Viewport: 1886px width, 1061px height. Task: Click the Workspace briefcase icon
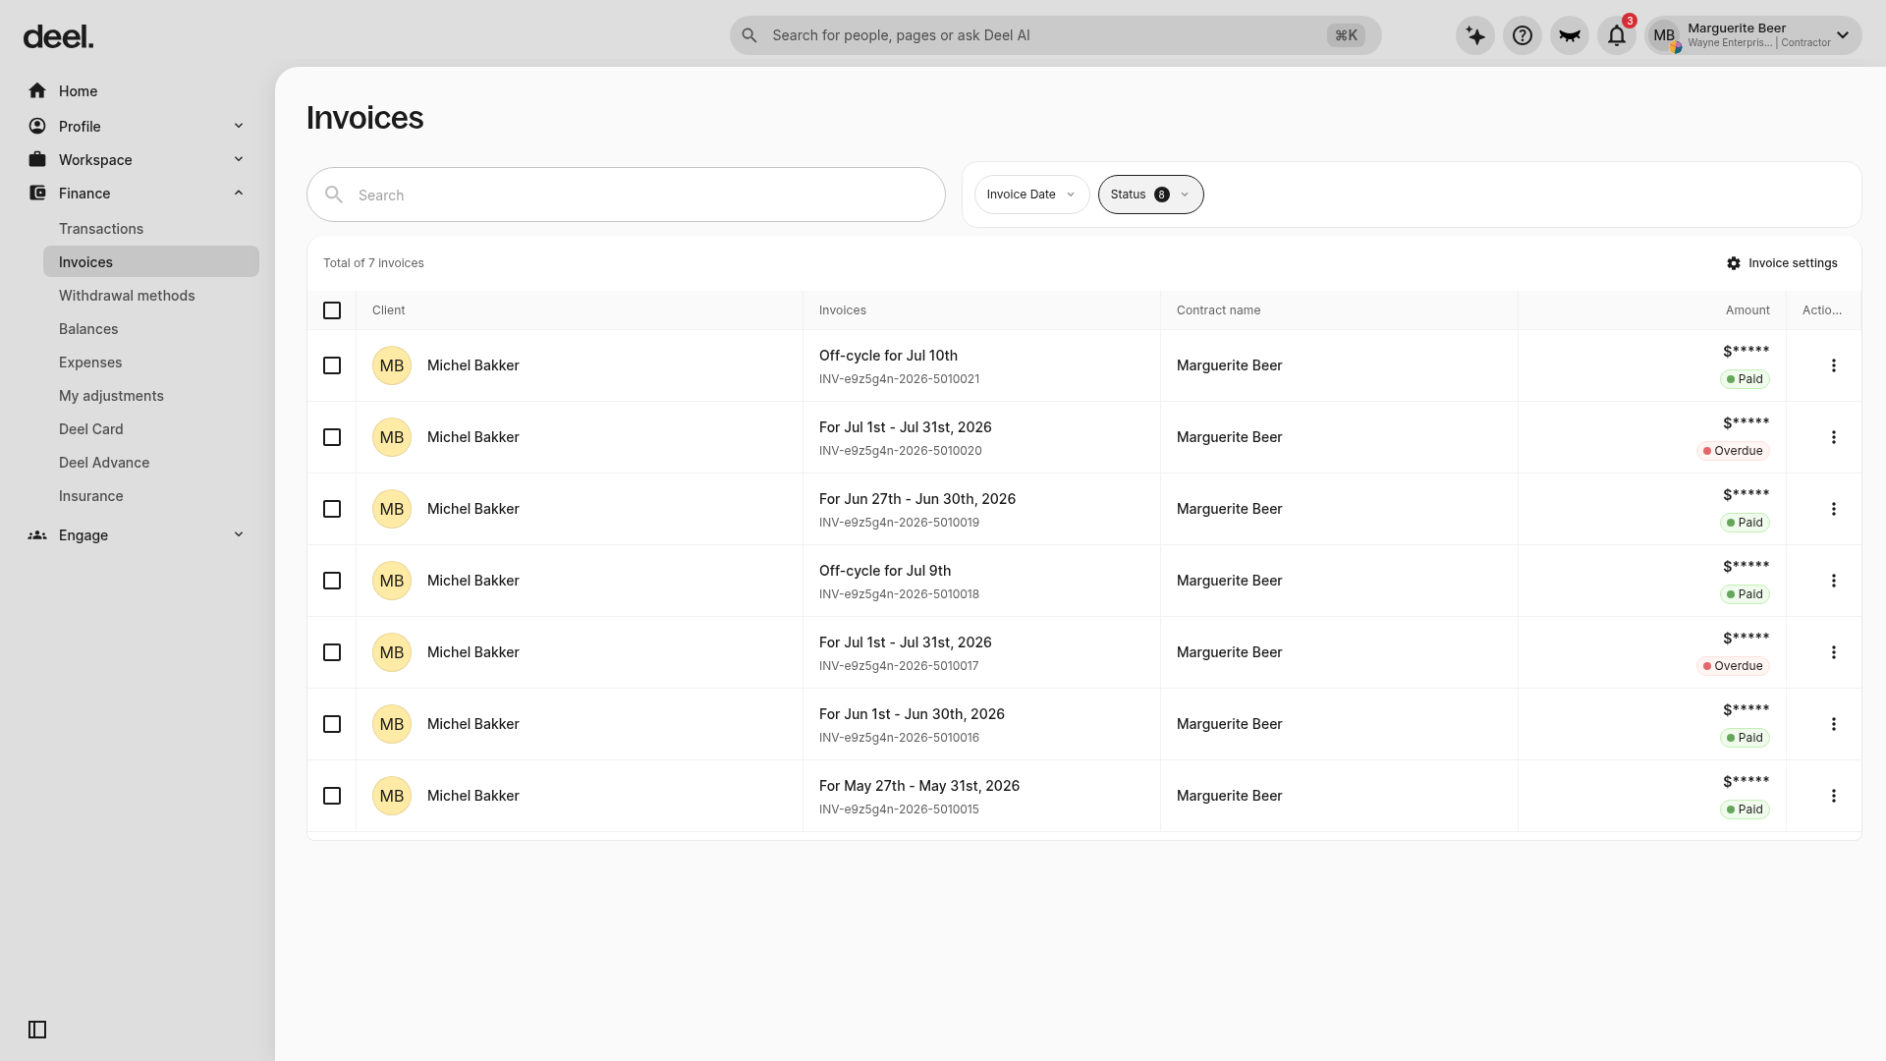coord(37,159)
